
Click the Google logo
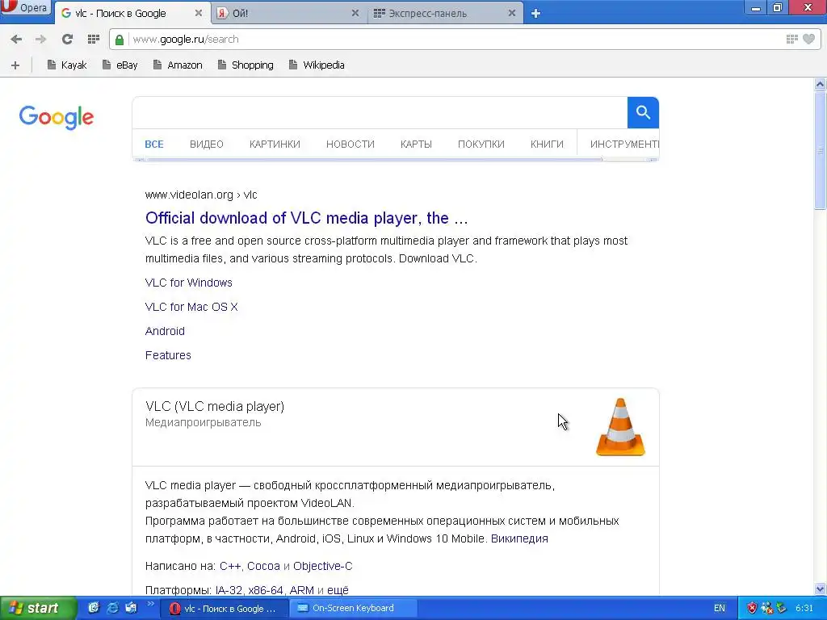tap(57, 117)
